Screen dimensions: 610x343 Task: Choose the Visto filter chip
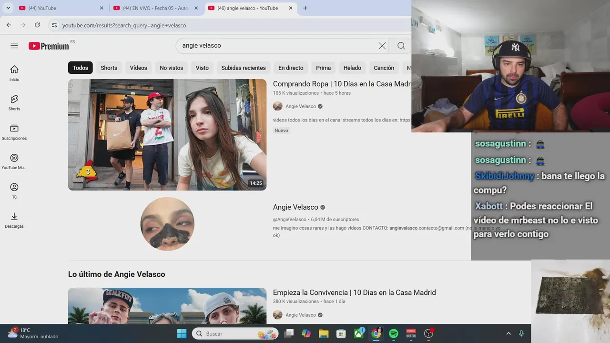click(x=202, y=68)
